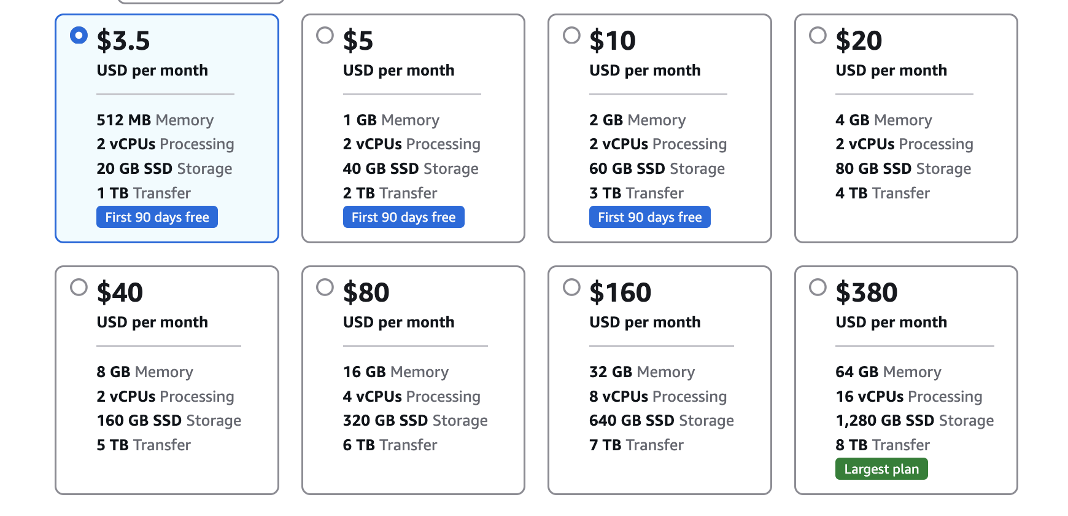
Task: Click the 1,280 GB SSD Storage card
Action: click(906, 381)
